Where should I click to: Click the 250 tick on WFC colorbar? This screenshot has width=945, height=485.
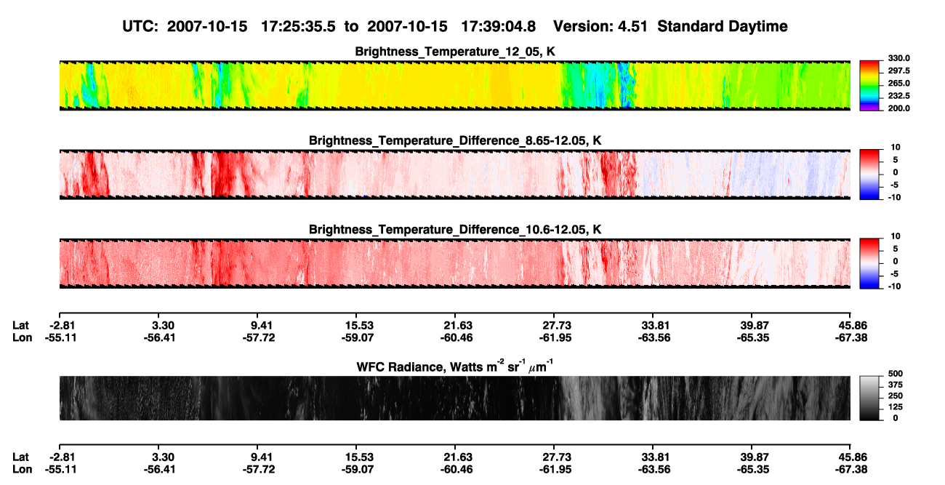point(895,396)
